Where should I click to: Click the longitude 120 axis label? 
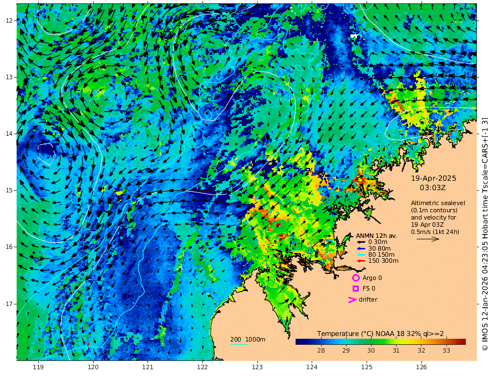click(x=93, y=368)
